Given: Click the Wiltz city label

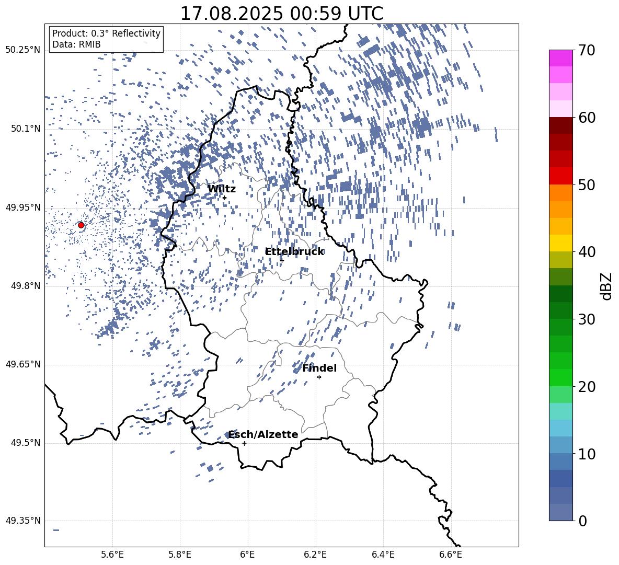Looking at the screenshot, I should tap(222, 189).
